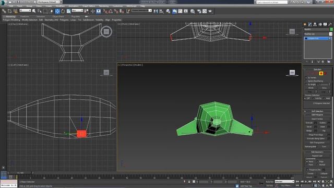This screenshot has width=334, height=188.
Task: Switch to the Display command panel
Action: (325, 25)
